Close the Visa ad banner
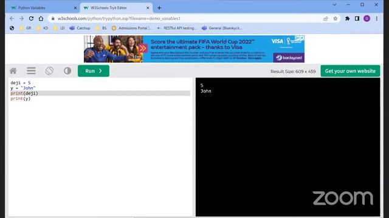 [301, 38]
